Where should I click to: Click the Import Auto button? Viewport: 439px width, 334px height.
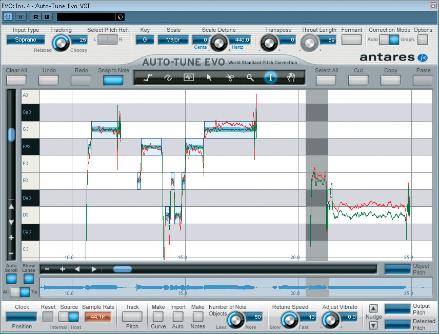point(178,317)
